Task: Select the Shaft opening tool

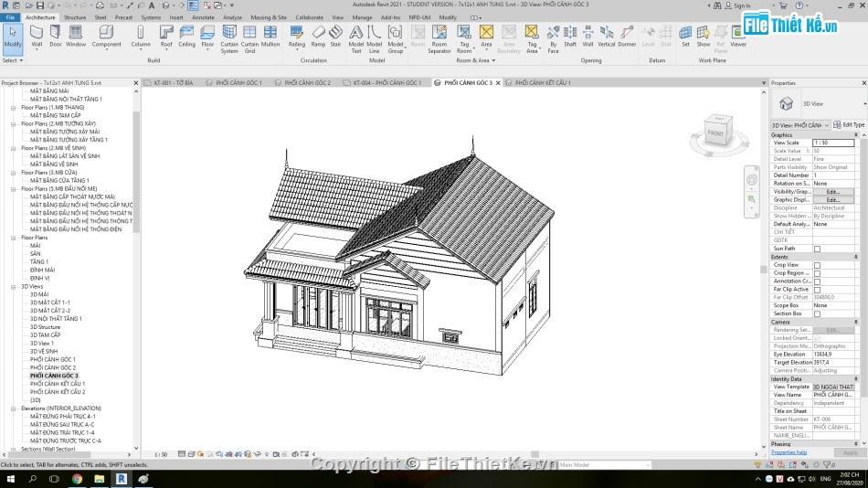Action: pyautogui.click(x=570, y=37)
